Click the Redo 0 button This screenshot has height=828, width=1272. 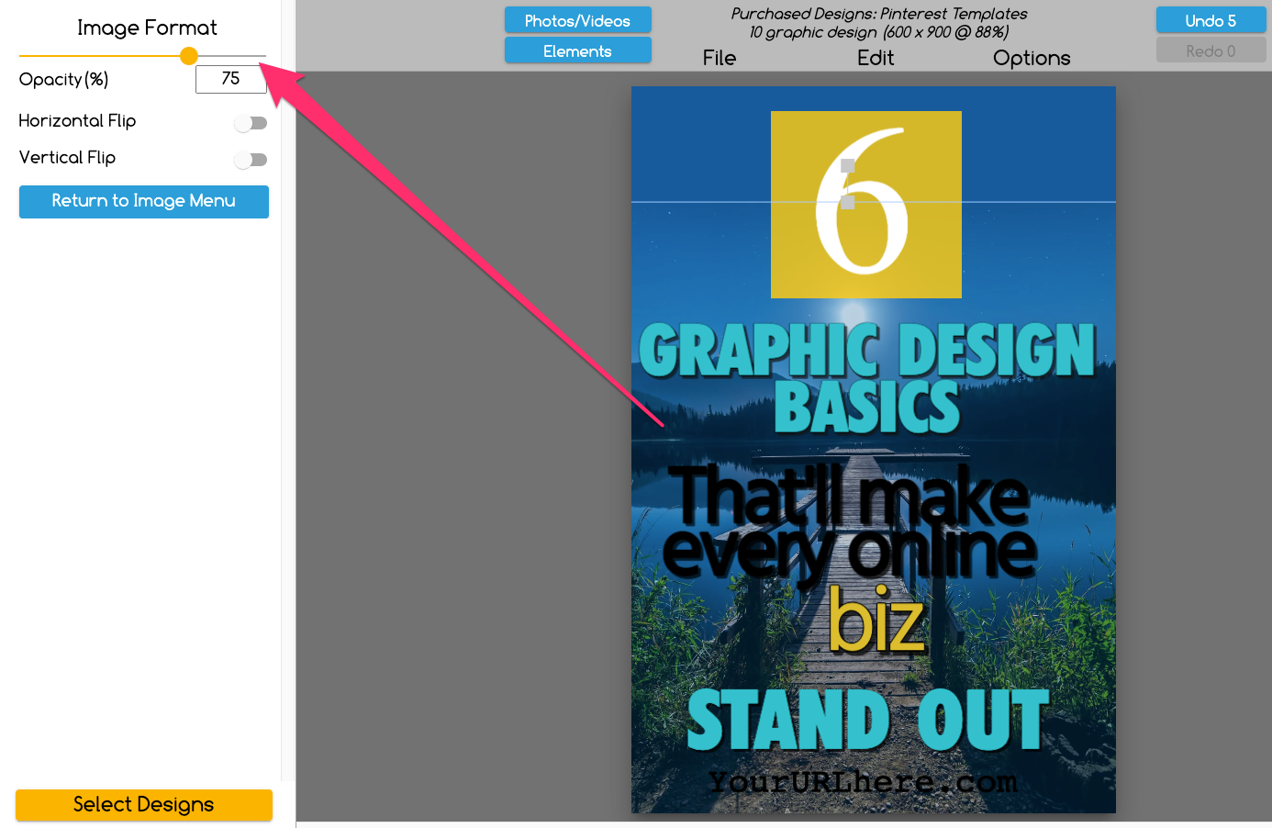click(1210, 51)
